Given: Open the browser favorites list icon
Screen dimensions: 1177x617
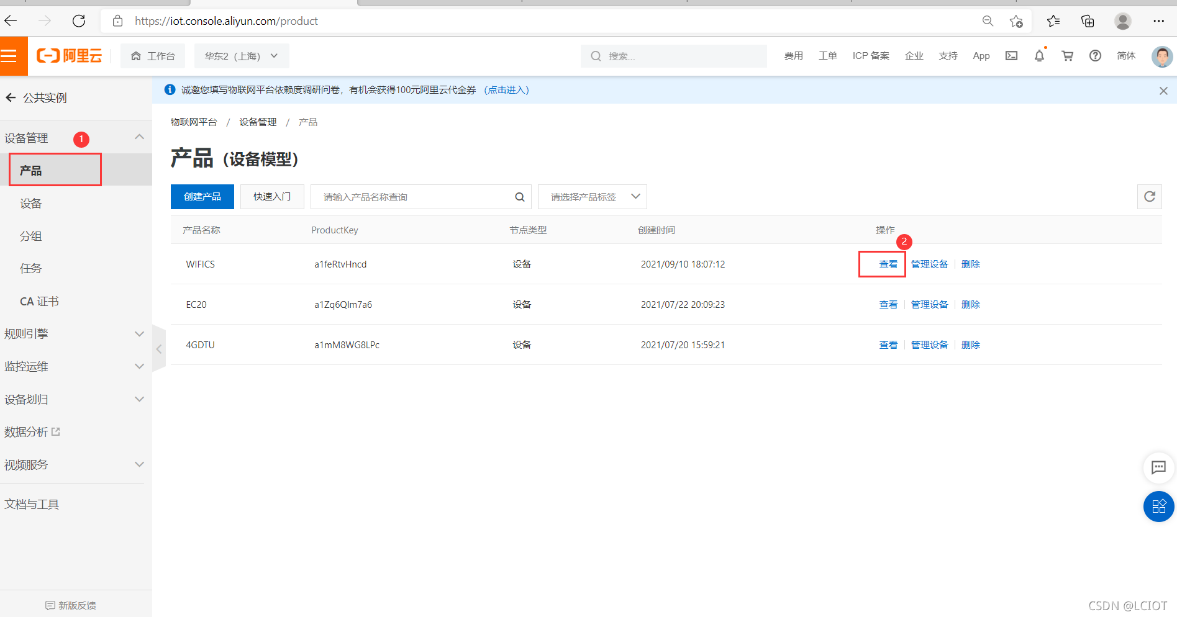Looking at the screenshot, I should (1053, 21).
